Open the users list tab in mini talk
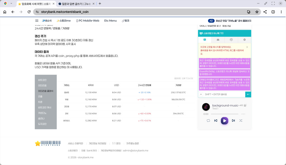286x165 pixels. (x=218, y=40)
